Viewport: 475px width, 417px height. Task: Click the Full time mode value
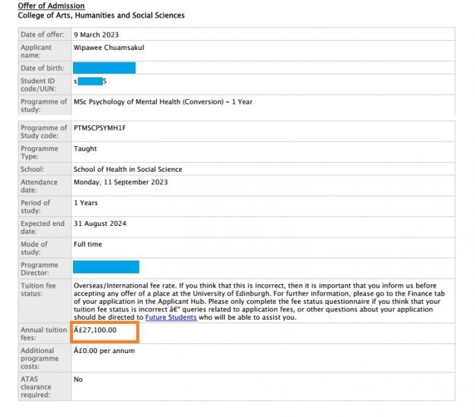tap(87, 245)
